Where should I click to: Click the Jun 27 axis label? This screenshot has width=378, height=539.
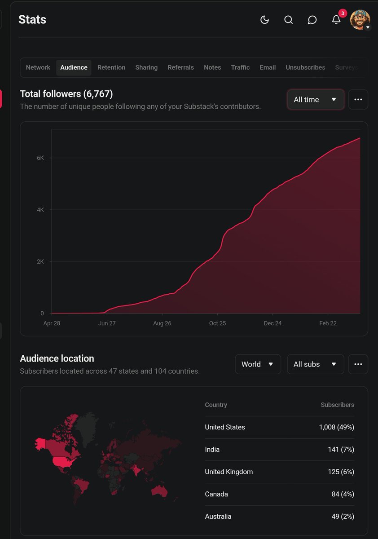click(x=107, y=323)
